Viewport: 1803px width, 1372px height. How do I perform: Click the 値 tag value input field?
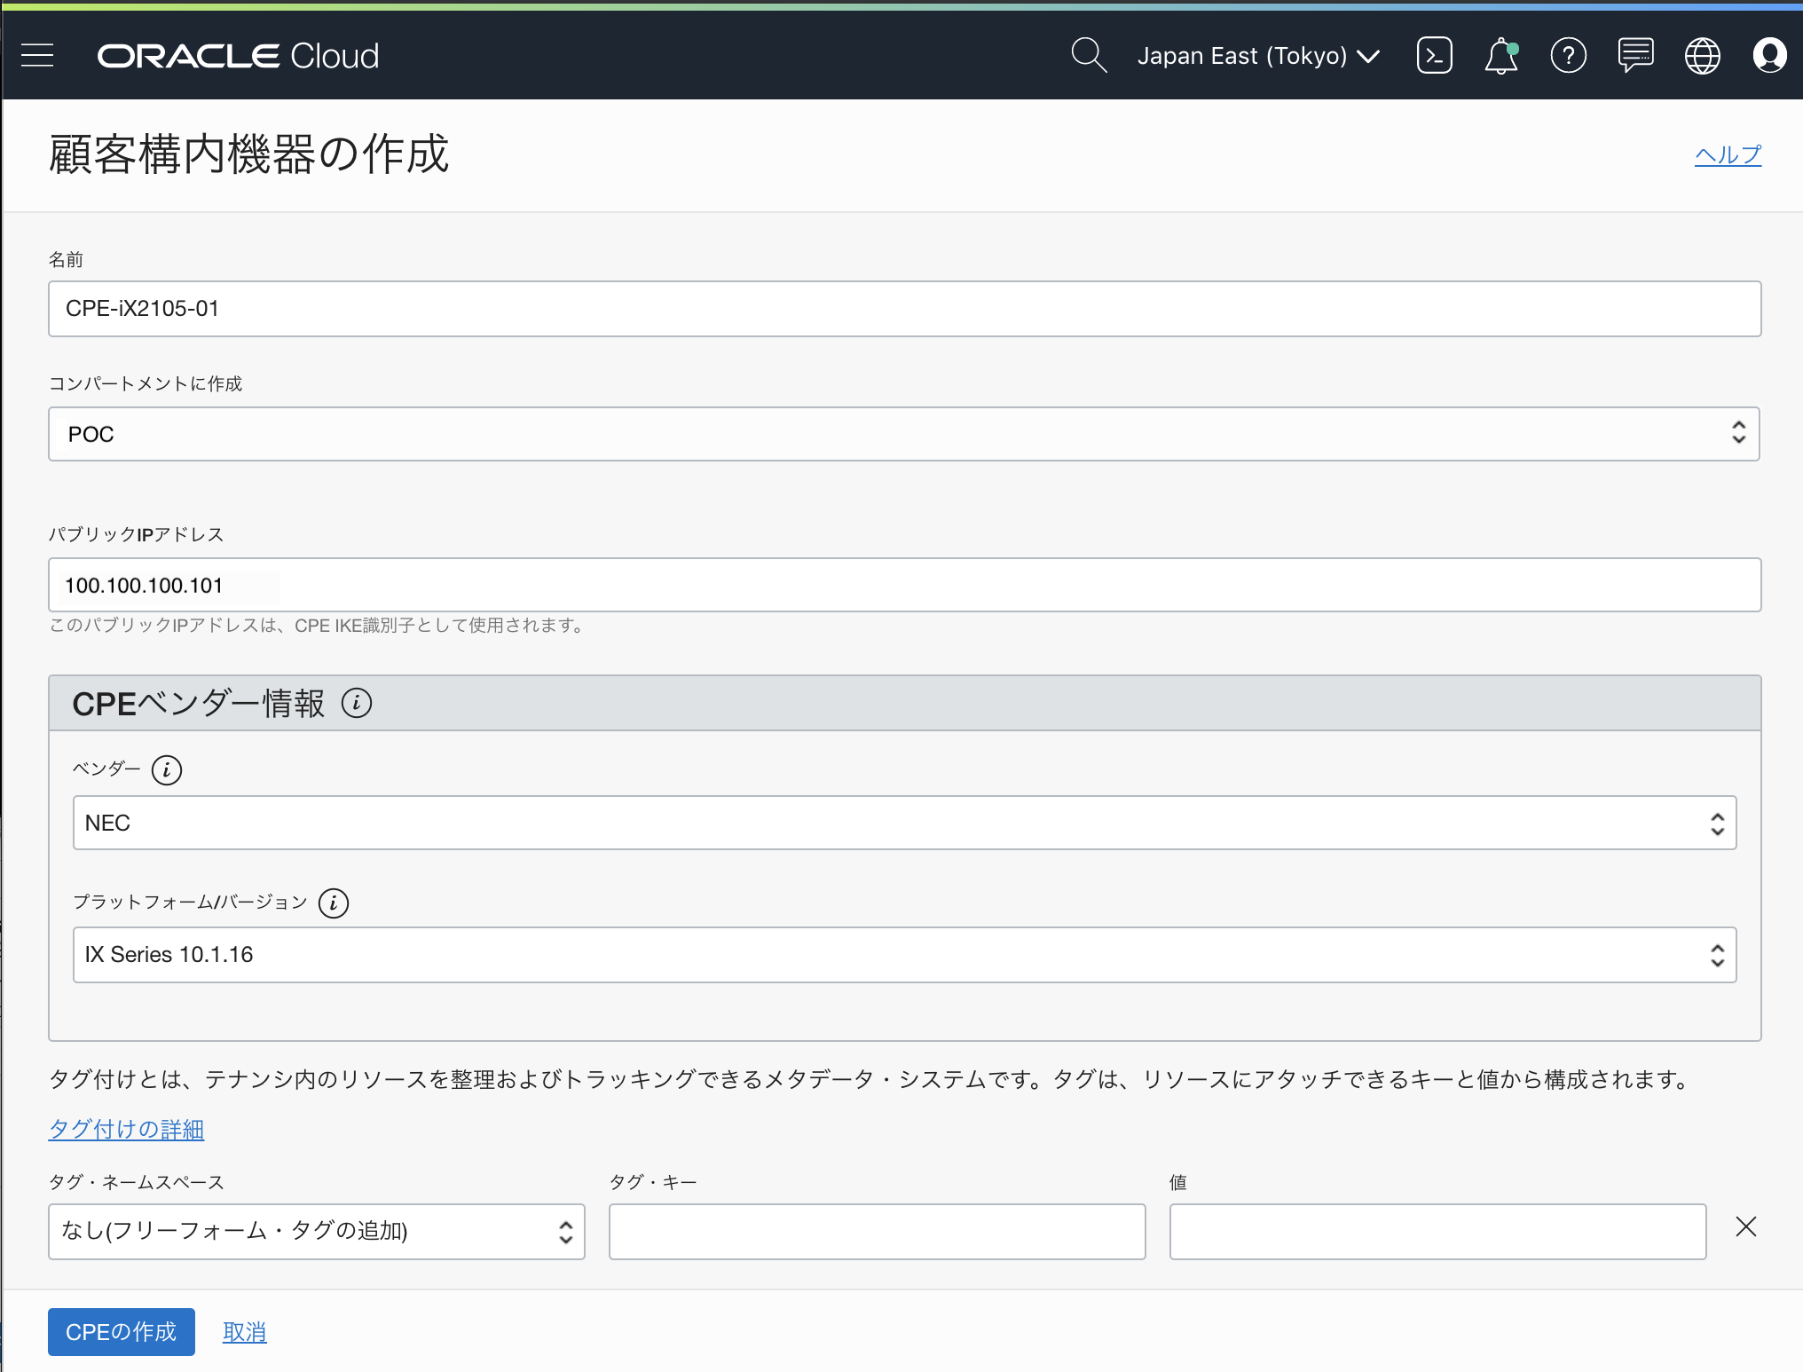(x=1437, y=1232)
